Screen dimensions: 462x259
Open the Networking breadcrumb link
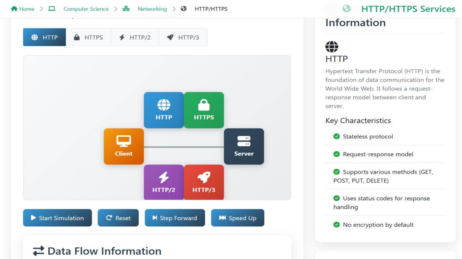coord(152,9)
